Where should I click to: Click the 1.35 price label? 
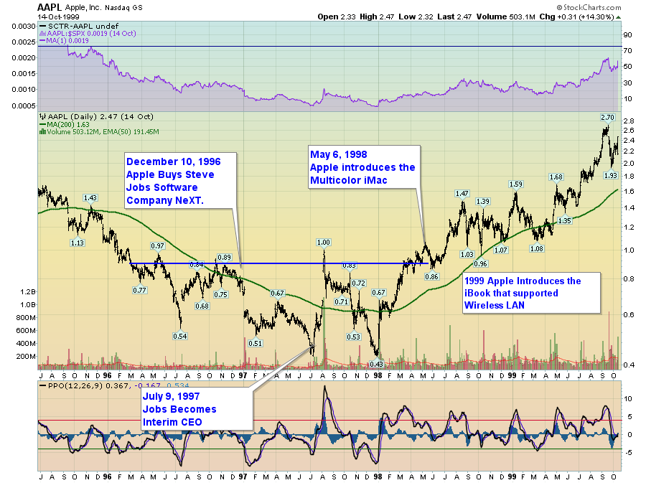click(x=564, y=221)
